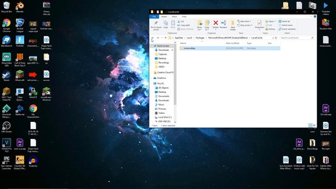Screen dimensions: 336x189
Task: Switch to the Share ribbon tab
Action: point(174,16)
